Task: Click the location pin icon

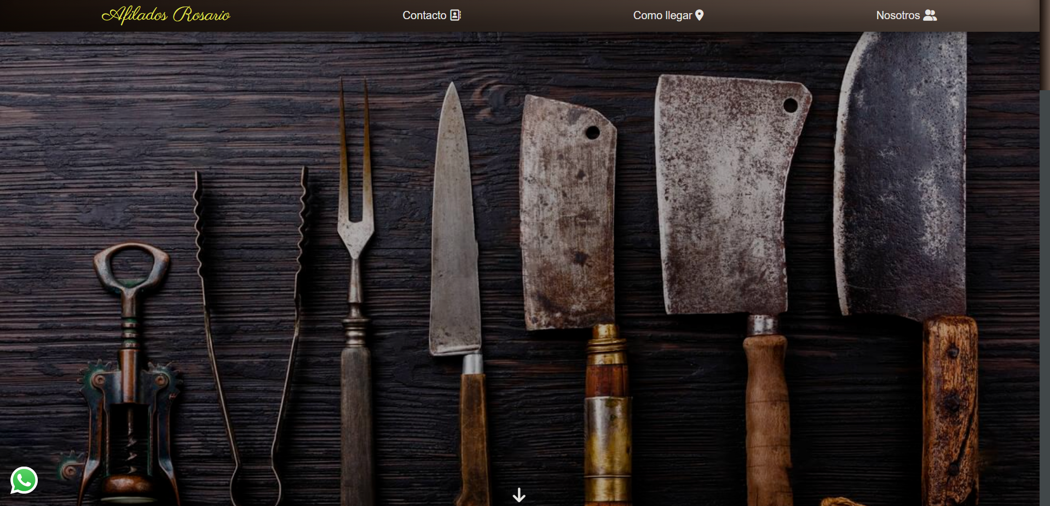Action: tap(699, 15)
